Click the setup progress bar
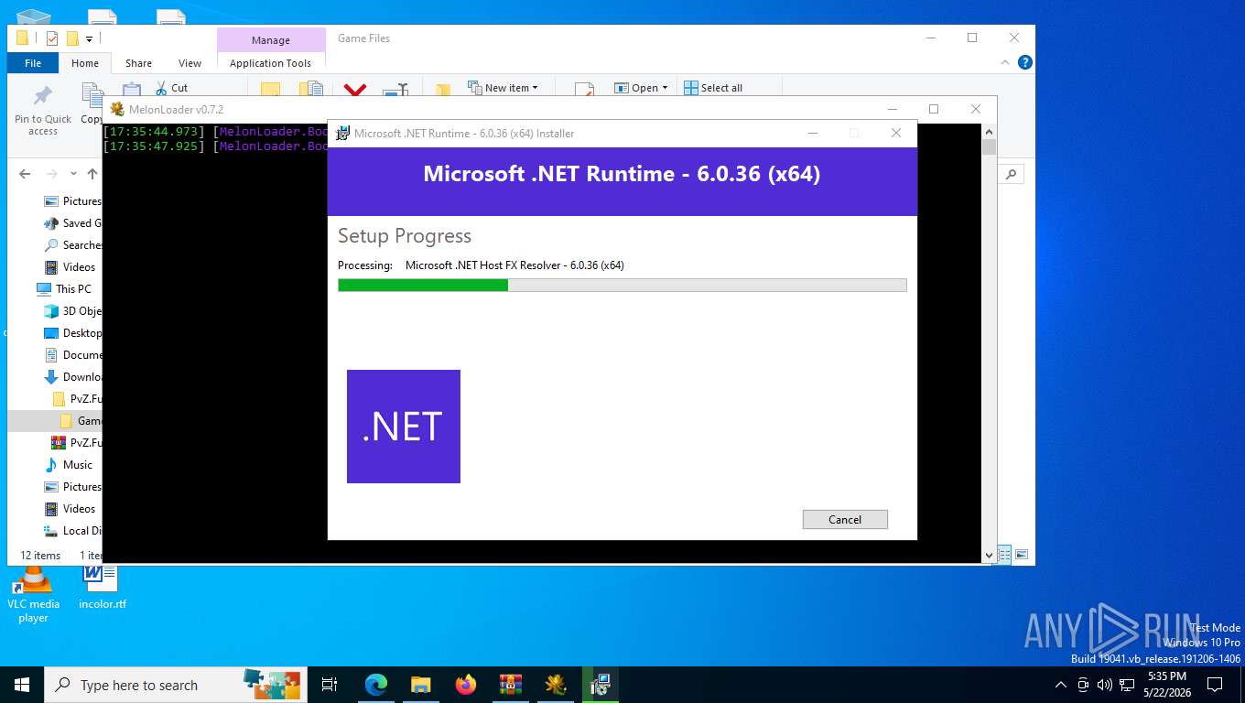The width and height of the screenshot is (1245, 703). coord(622,286)
